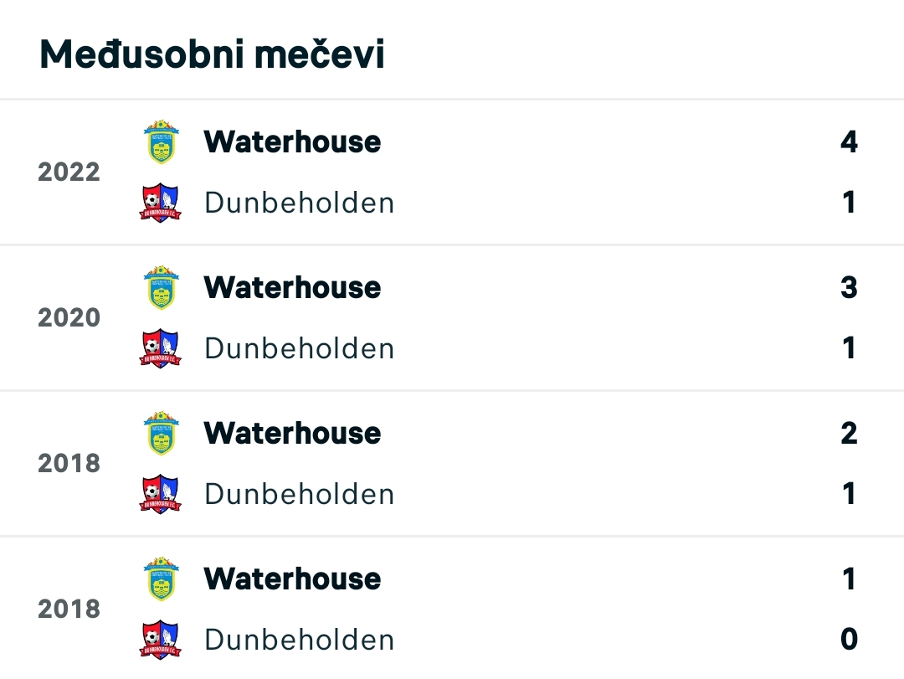Open the Dunbeholden team name in the 2020 match
Viewport: 904px width, 679px height.
[299, 347]
